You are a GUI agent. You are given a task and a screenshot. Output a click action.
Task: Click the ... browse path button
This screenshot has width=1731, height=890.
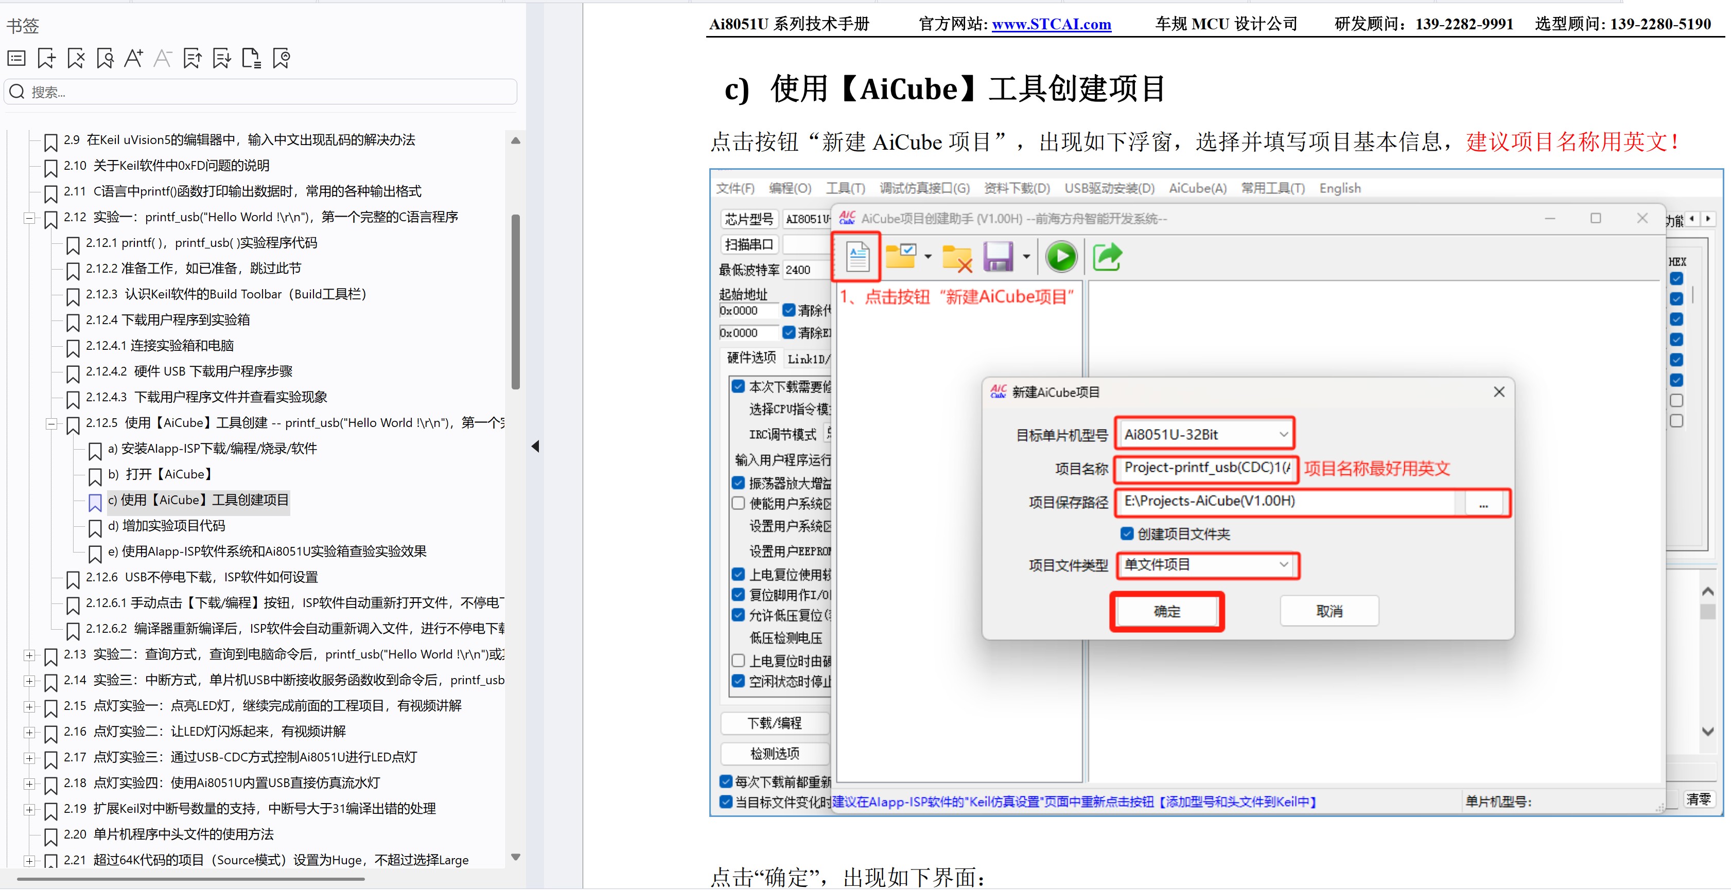[1483, 504]
